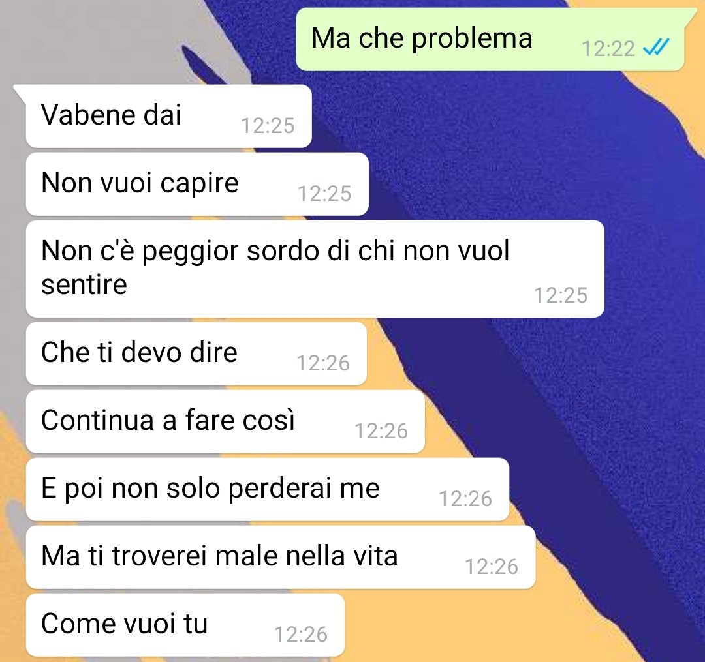The height and width of the screenshot is (662, 705).
Task: Tap the 12:22 timestamp on the sent message
Action: (608, 48)
